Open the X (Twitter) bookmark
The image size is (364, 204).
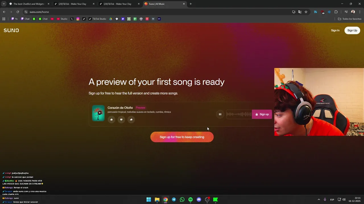tap(72, 19)
